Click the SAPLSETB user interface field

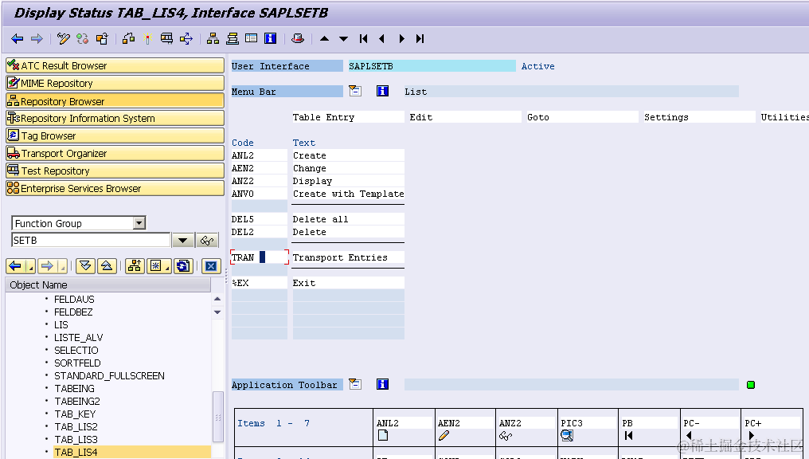pyautogui.click(x=432, y=66)
